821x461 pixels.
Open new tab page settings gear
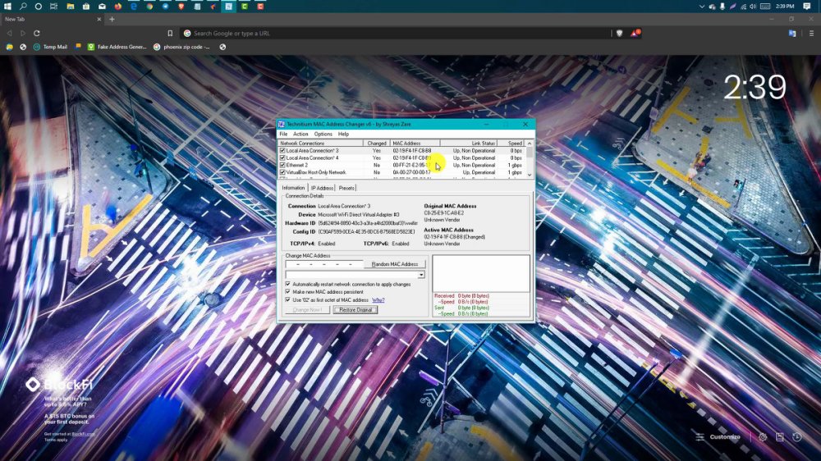pyautogui.click(x=763, y=437)
